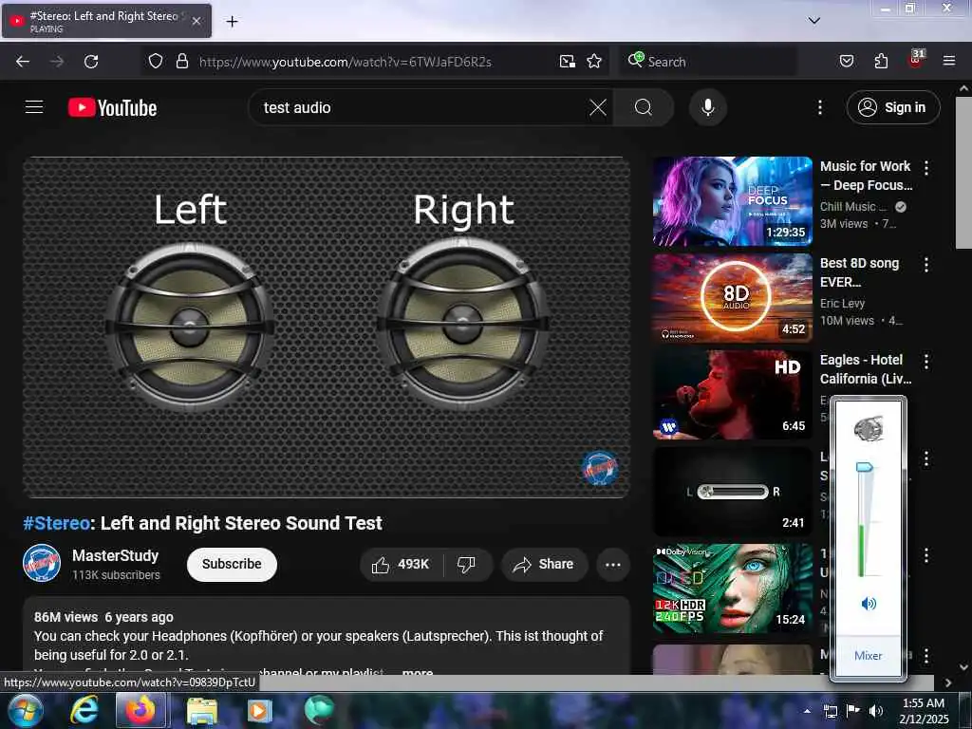Viewport: 972px width, 729px height.
Task: Open the Dolby Vision 12K HDR thumbnail
Action: pyautogui.click(x=732, y=588)
